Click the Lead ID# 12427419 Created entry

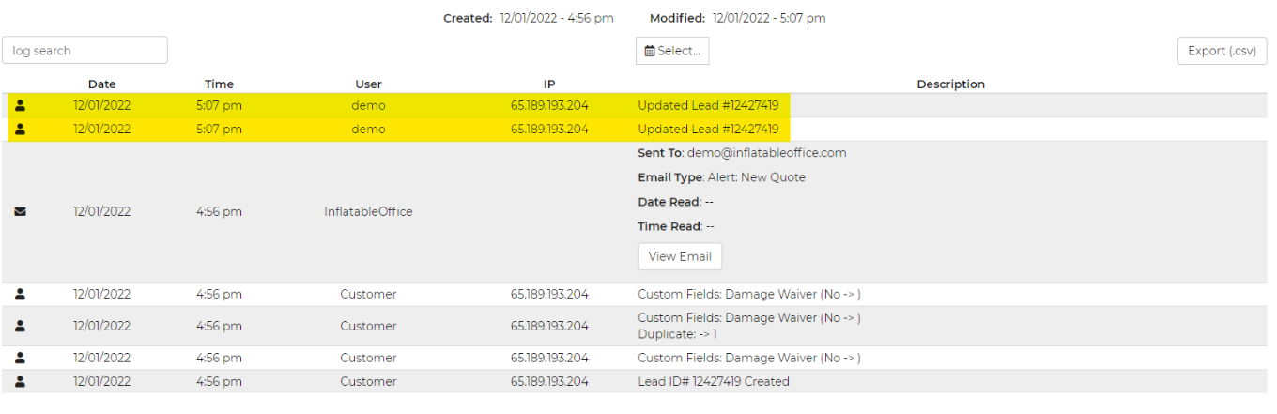click(714, 382)
